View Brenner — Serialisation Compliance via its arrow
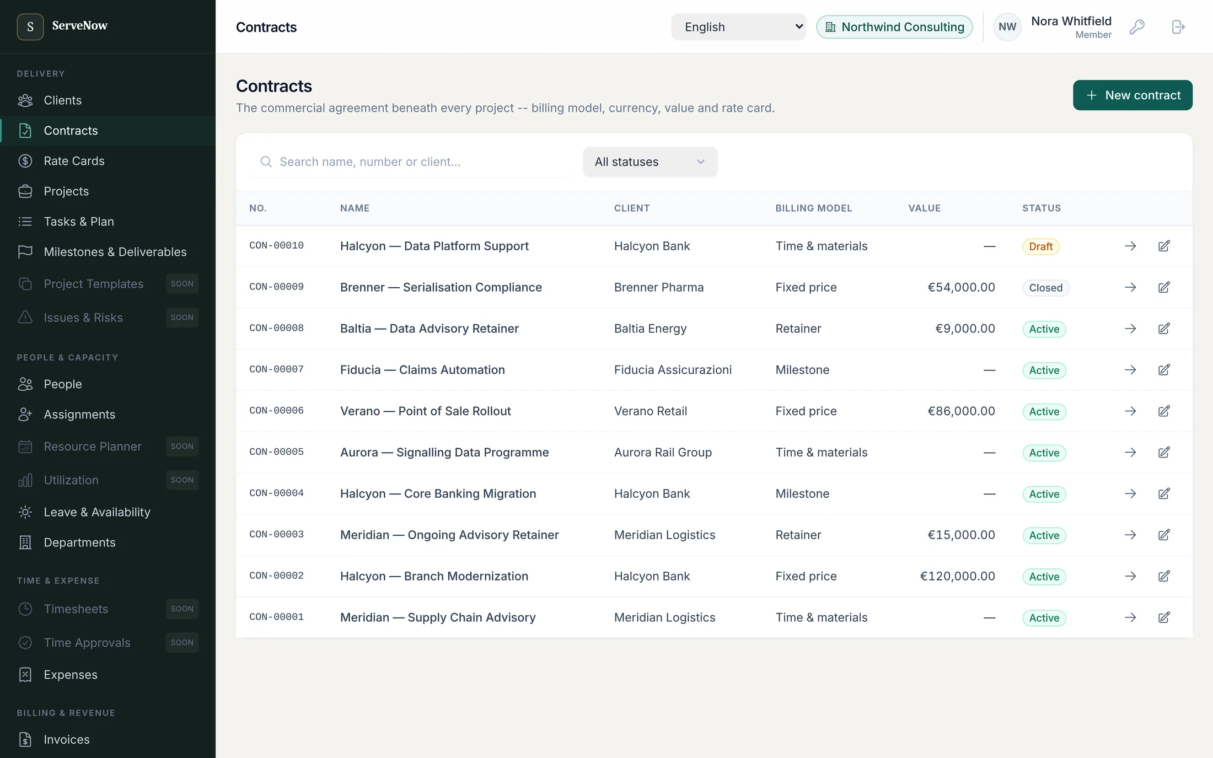The width and height of the screenshot is (1213, 758). point(1130,287)
